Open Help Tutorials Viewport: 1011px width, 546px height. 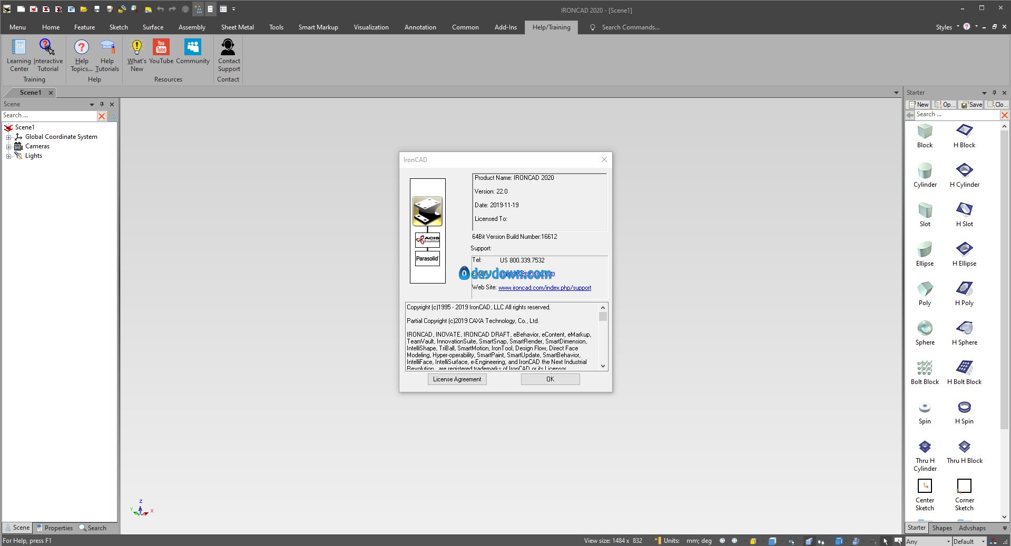point(107,55)
